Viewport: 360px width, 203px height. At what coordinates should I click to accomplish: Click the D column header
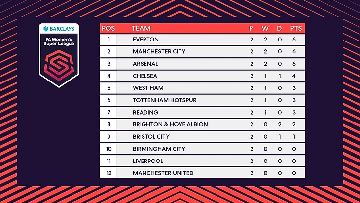pyautogui.click(x=279, y=28)
